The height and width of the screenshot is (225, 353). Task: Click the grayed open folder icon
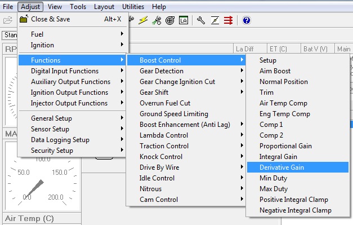point(8,20)
